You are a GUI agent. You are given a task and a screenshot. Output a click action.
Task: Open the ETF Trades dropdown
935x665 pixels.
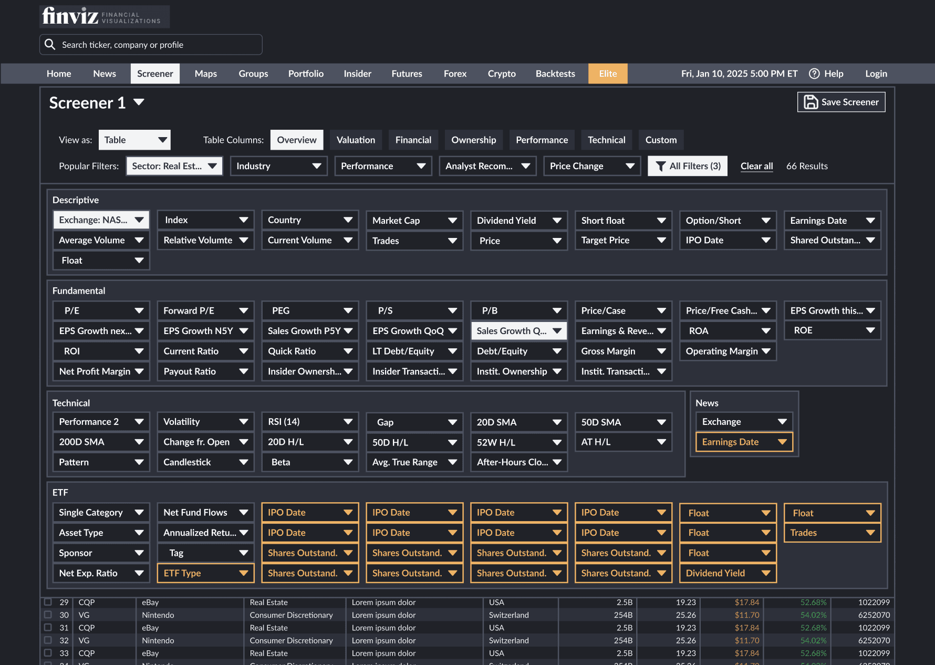832,533
